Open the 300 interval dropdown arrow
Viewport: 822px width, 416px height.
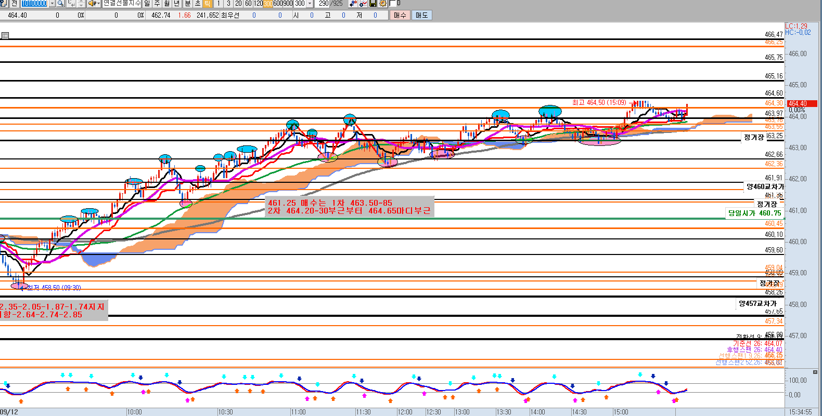coord(310,4)
